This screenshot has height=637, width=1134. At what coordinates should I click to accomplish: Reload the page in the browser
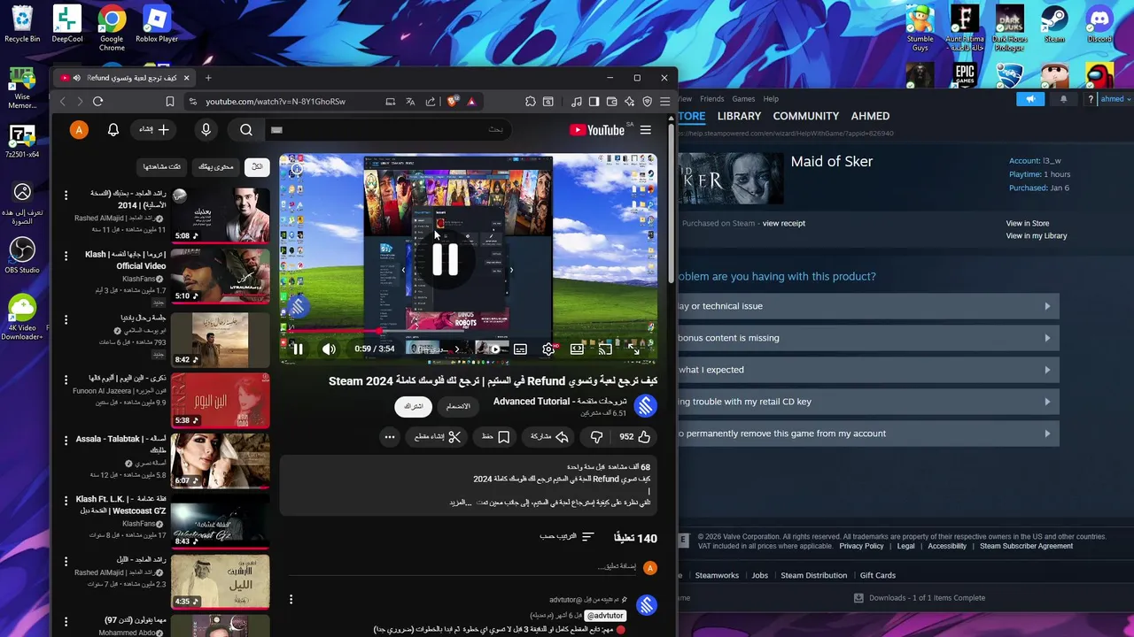click(97, 102)
